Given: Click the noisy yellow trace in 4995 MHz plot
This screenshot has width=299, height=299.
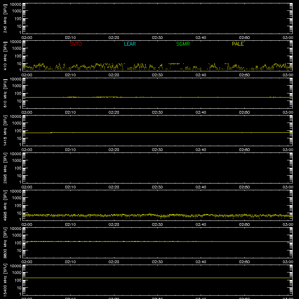Looking at the screenshot, I should pos(157,216).
